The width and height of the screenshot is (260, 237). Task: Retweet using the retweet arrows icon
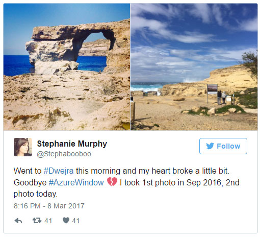(37, 221)
